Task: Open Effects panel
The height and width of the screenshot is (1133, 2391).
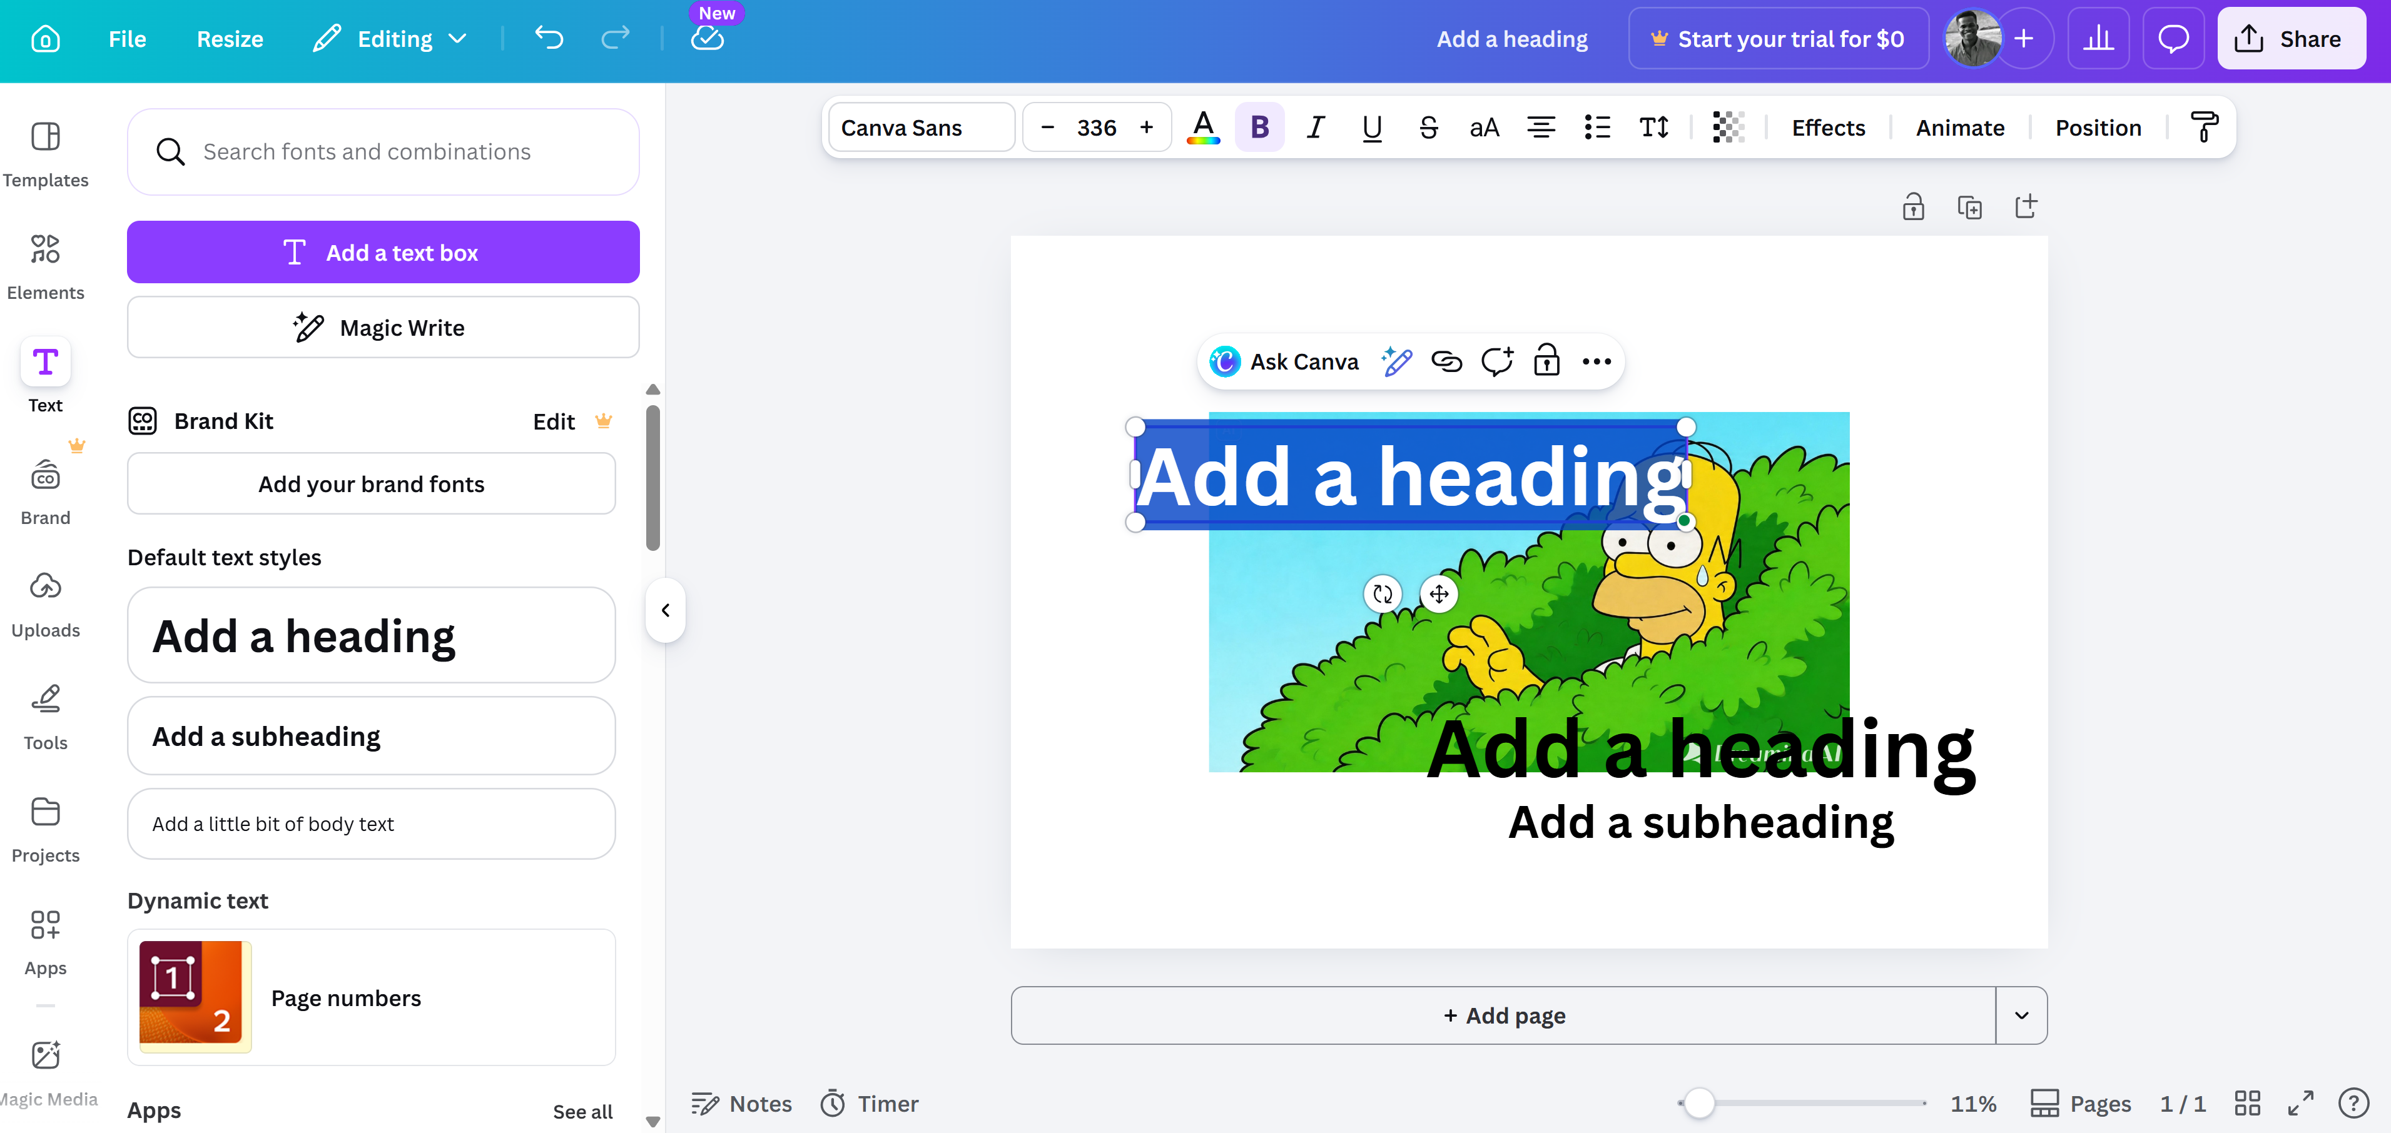Action: tap(1827, 127)
